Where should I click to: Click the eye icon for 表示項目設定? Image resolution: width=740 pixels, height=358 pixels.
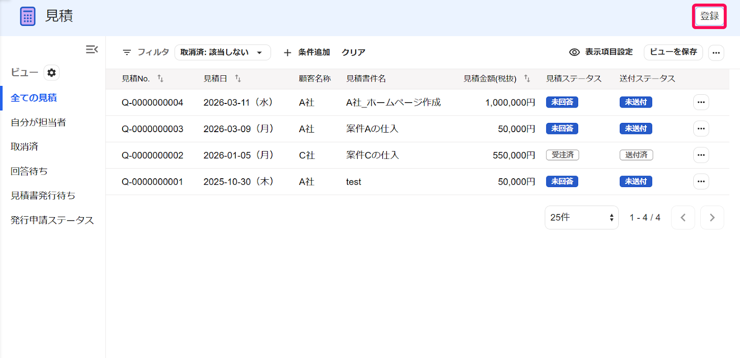[574, 52]
